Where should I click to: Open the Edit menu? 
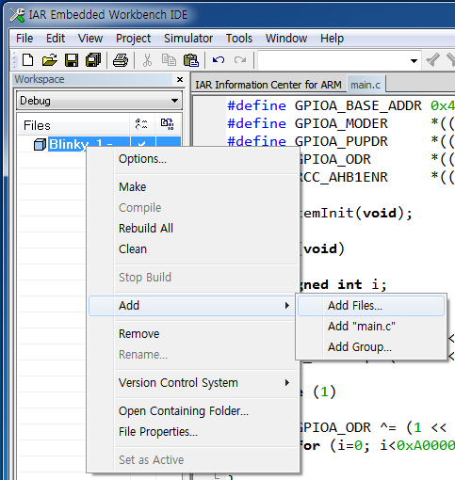(x=56, y=39)
